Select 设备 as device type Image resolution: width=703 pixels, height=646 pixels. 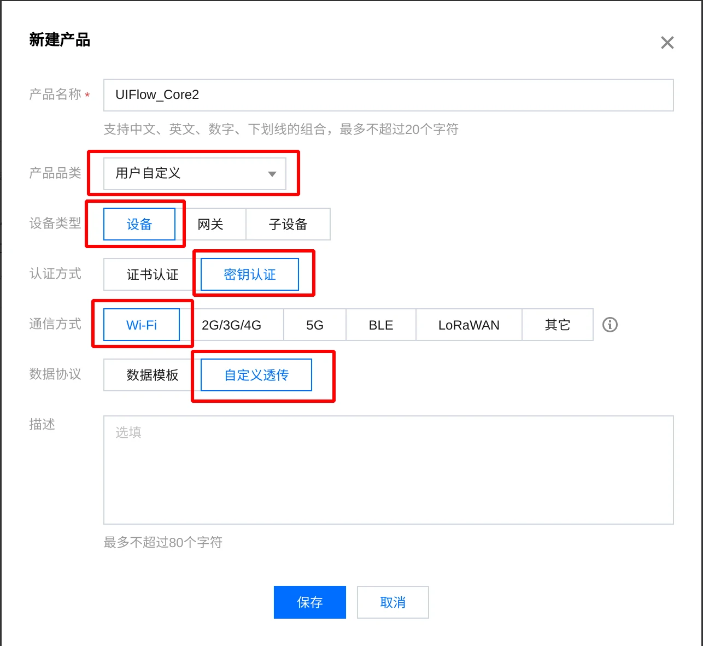click(139, 224)
